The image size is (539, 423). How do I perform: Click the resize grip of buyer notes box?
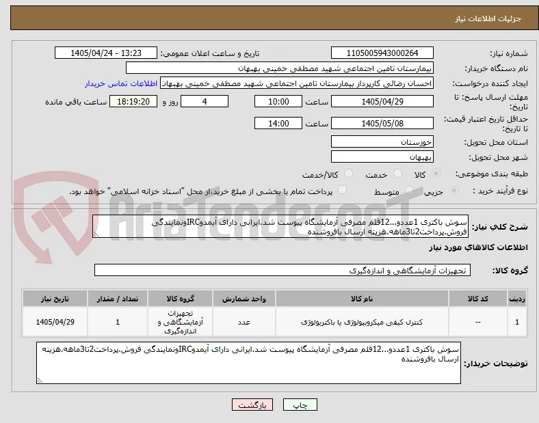[40, 380]
